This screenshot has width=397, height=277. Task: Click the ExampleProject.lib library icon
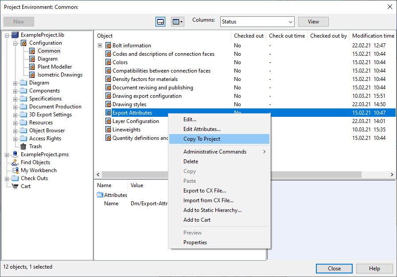point(15,35)
